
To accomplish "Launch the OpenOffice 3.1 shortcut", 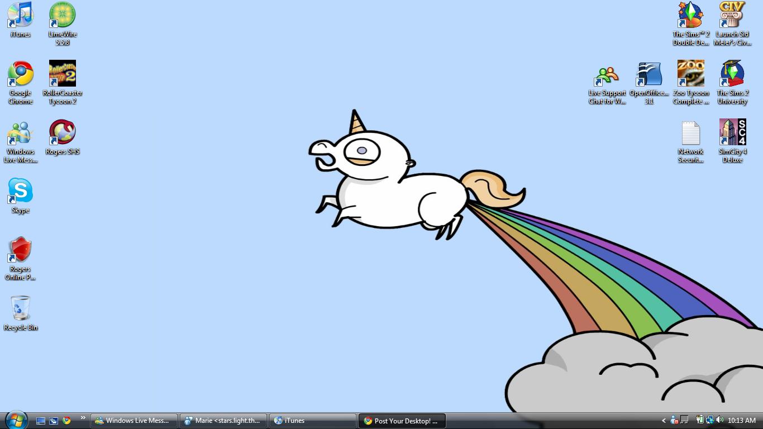I will [648, 74].
